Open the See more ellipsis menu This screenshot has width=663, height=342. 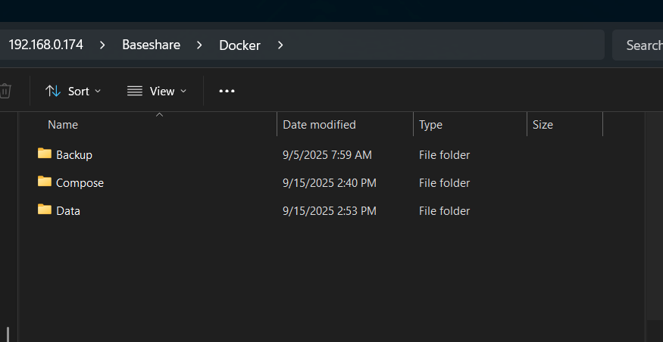tap(227, 91)
